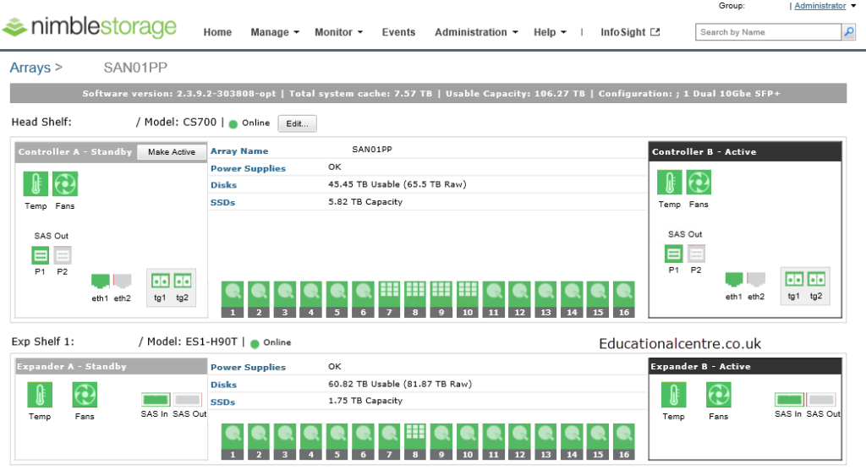Click the Nimble Storage logo
The width and height of the screenshot is (866, 470).
click(90, 26)
